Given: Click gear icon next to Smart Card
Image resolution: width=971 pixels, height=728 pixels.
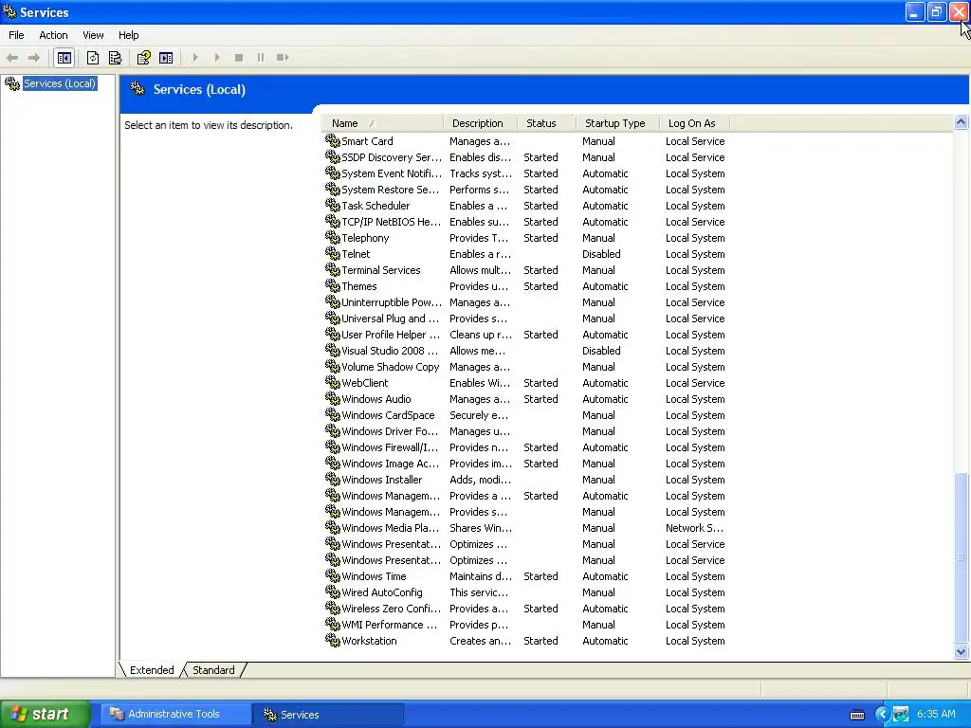Looking at the screenshot, I should coord(333,140).
